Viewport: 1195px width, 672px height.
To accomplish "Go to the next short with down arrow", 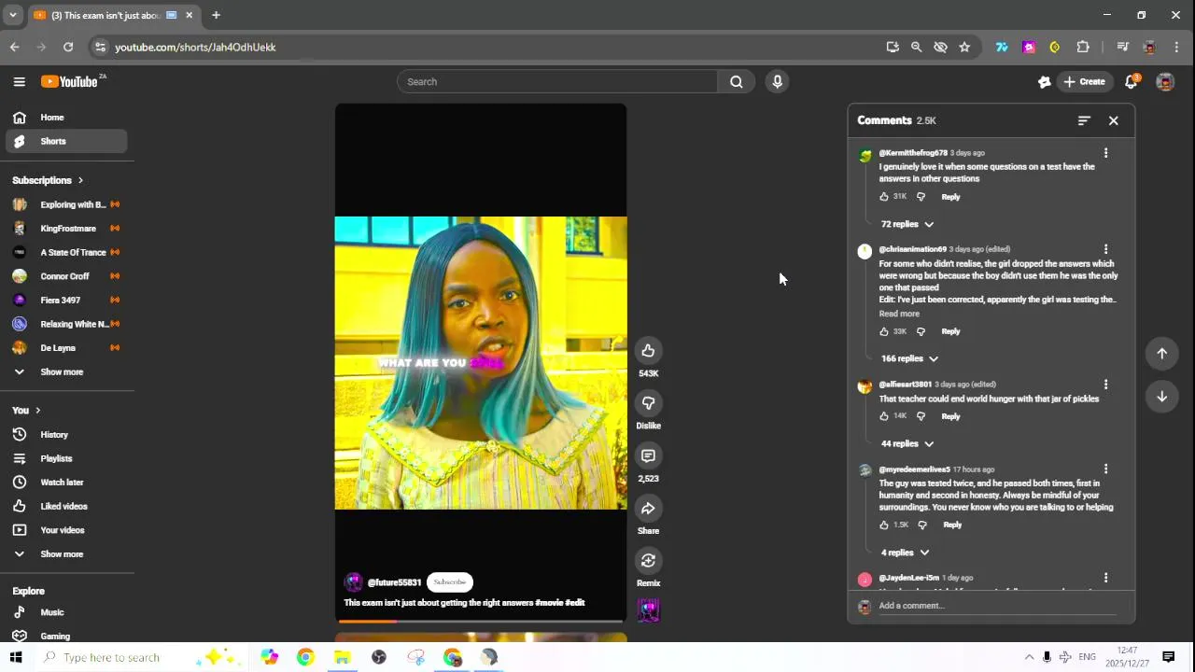I will point(1161,396).
